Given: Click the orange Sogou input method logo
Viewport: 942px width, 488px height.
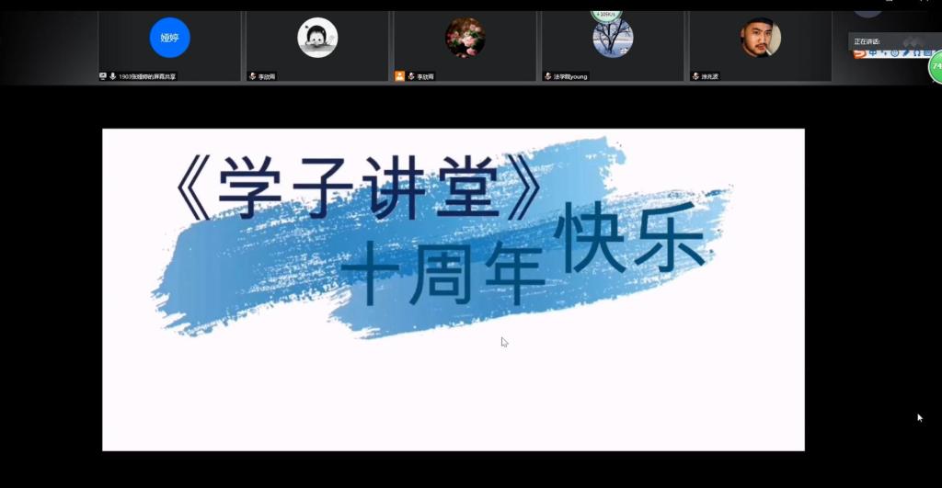Looking at the screenshot, I should (859, 53).
